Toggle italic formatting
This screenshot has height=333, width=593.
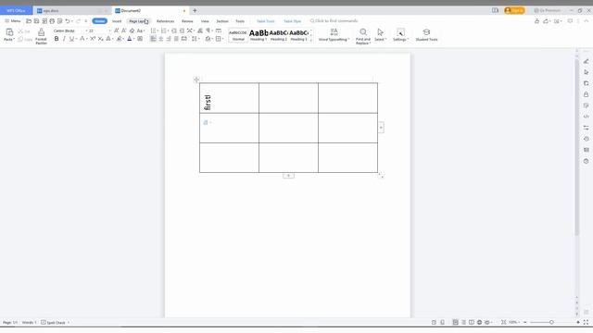(64, 39)
